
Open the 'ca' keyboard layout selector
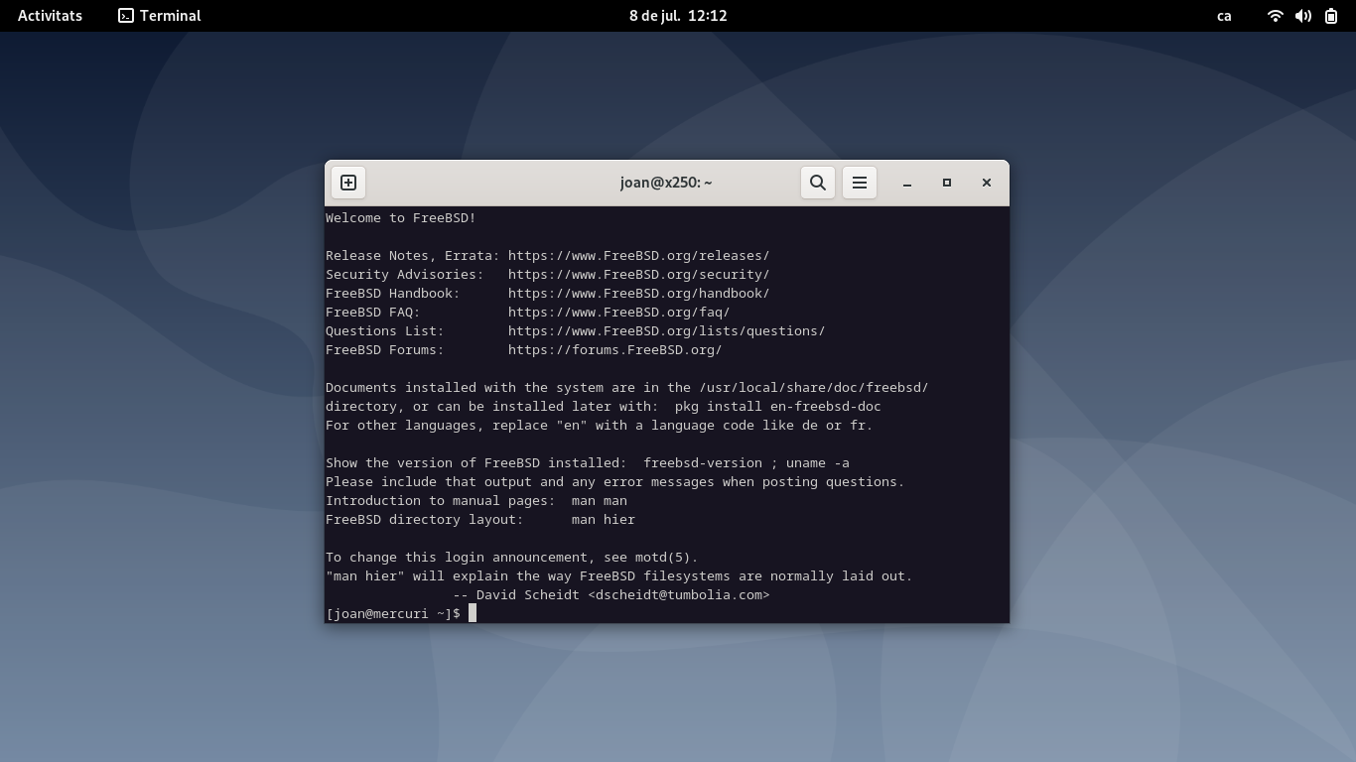pos(1224,16)
